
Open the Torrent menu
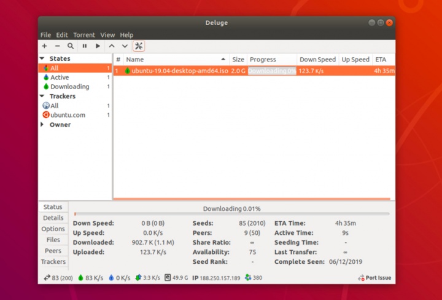pyautogui.click(x=84, y=35)
